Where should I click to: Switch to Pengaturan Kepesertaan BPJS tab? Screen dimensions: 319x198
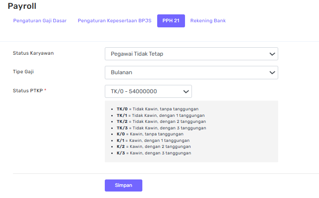point(115,21)
